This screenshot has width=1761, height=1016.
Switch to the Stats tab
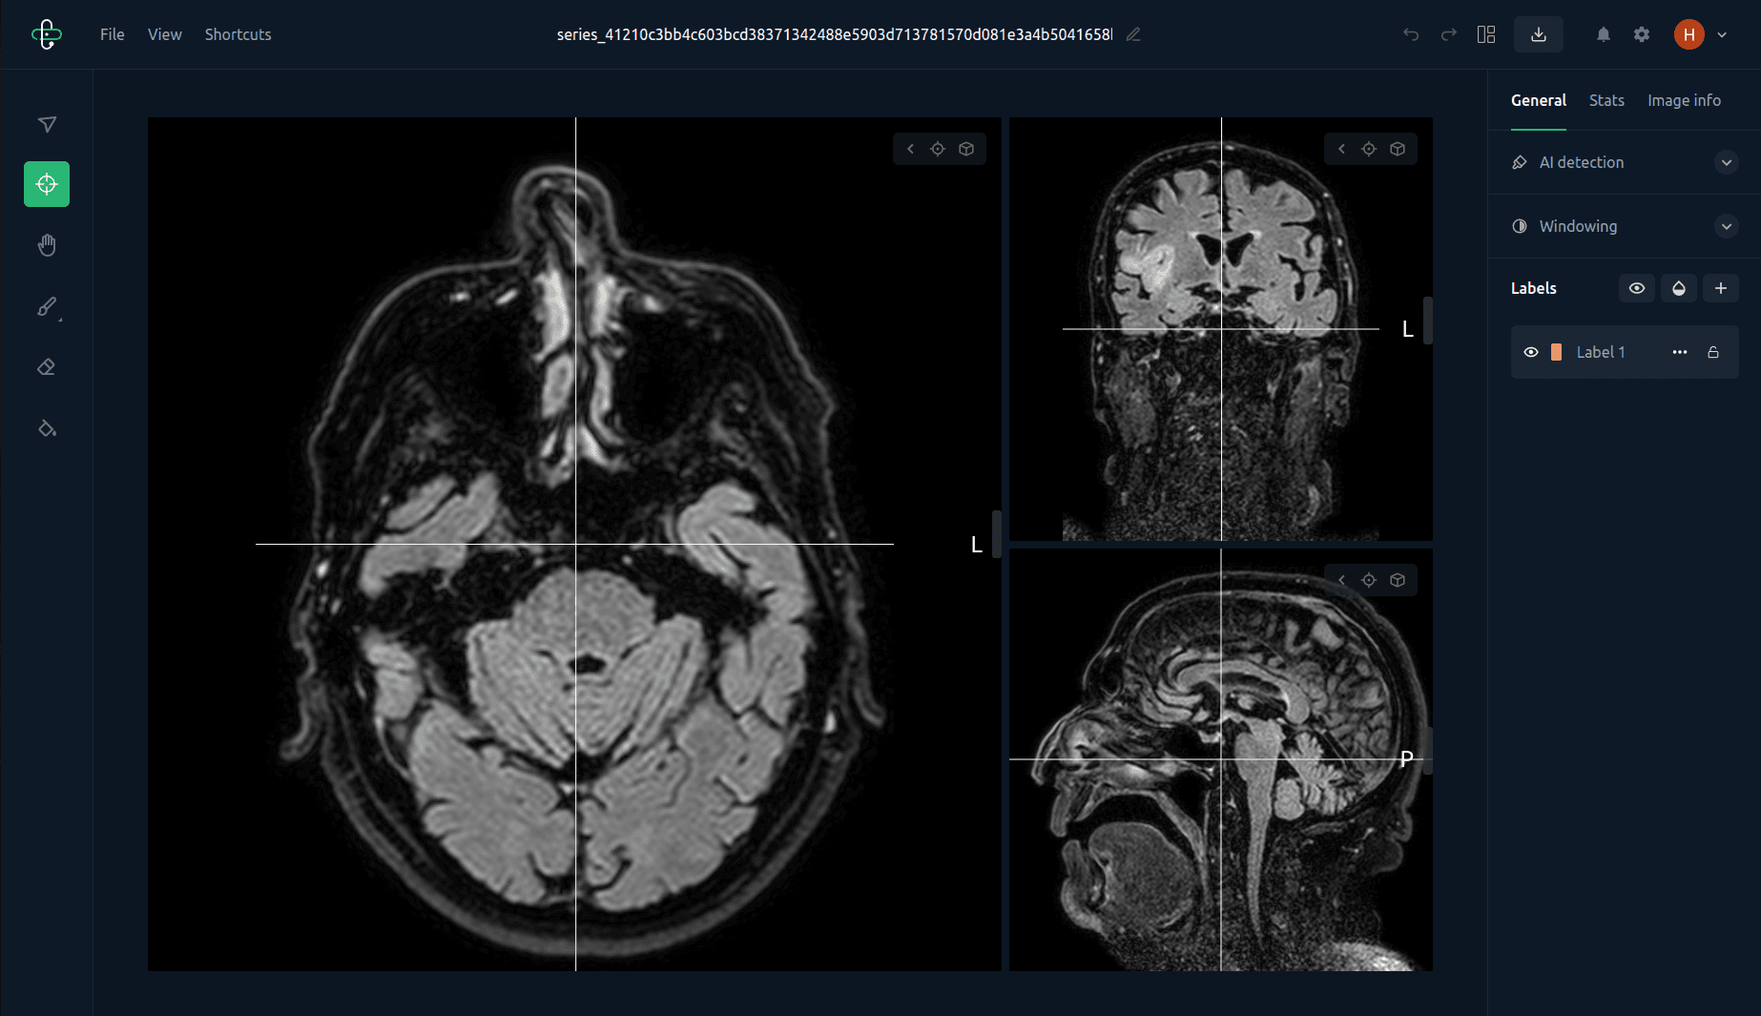click(1606, 100)
